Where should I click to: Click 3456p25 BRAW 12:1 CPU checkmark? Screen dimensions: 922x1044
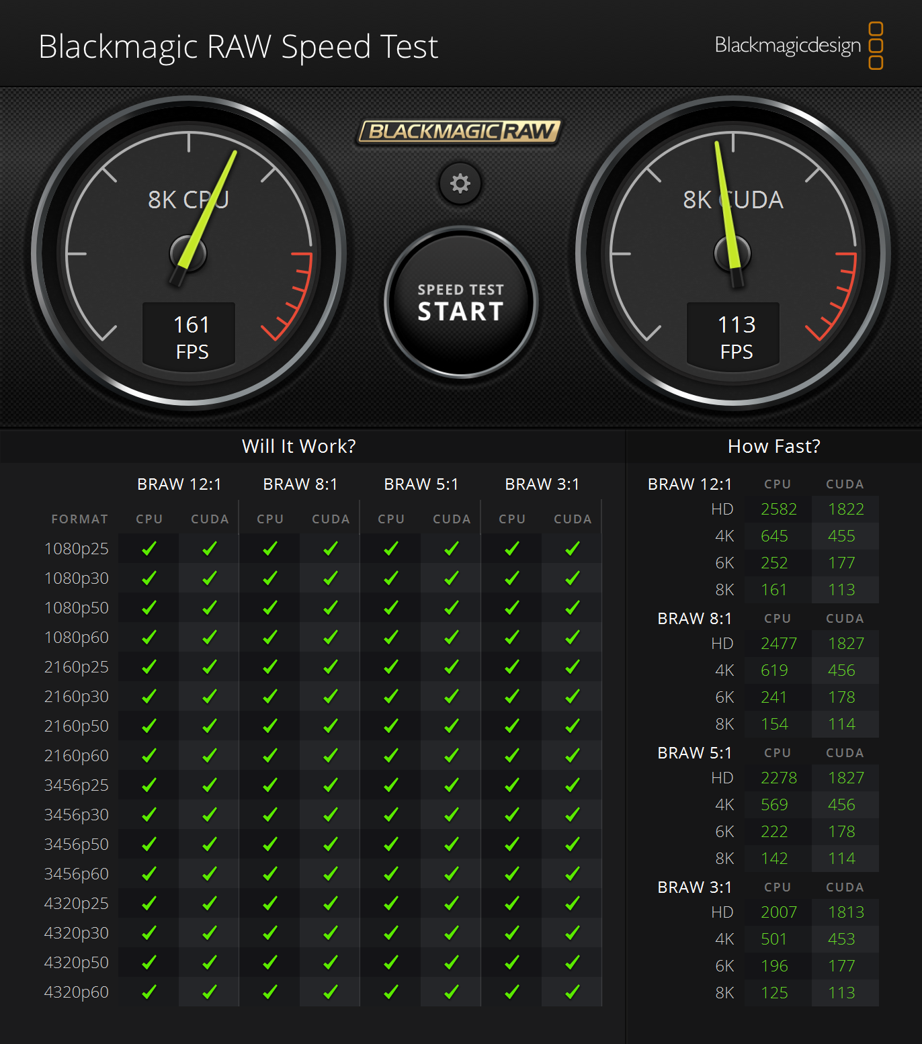pos(149,785)
